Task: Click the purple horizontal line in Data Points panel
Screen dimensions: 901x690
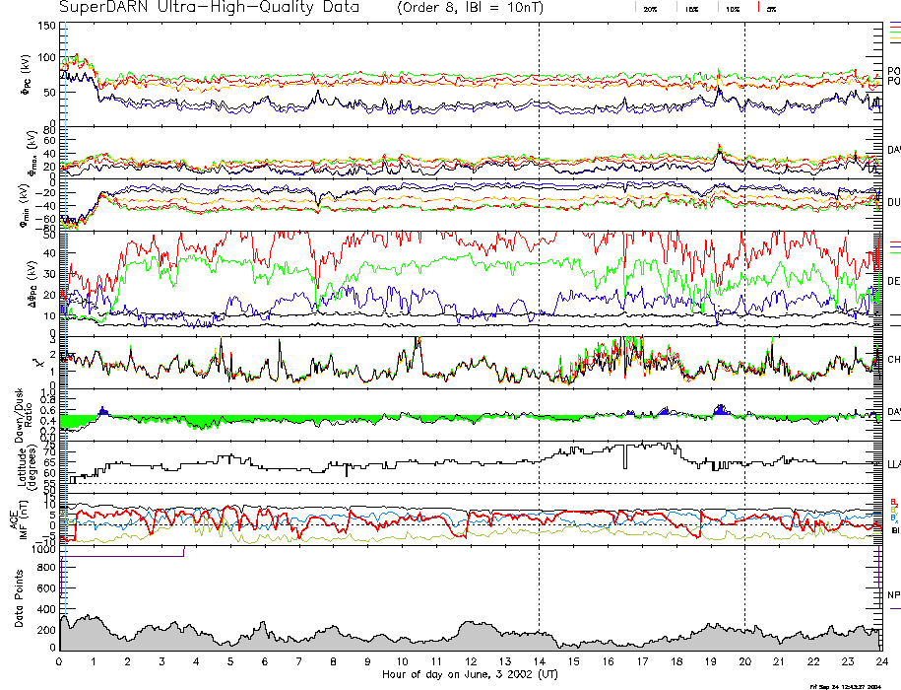Action: point(123,555)
